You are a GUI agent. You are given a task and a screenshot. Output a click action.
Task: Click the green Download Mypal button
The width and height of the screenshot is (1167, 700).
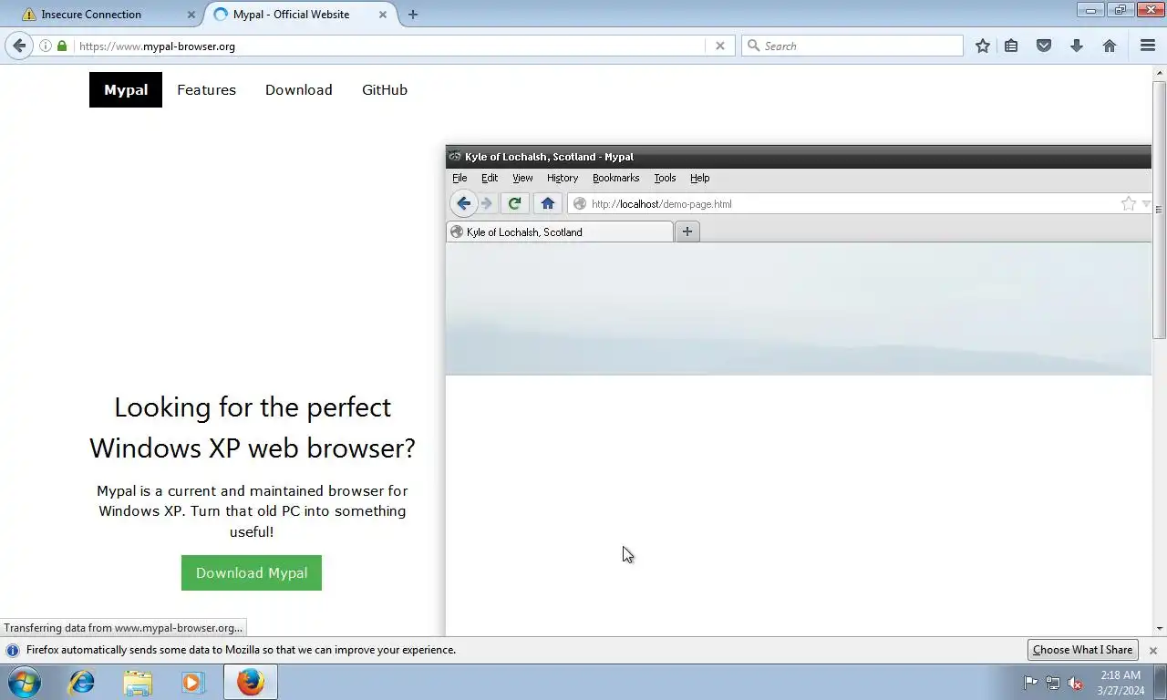[252, 572]
